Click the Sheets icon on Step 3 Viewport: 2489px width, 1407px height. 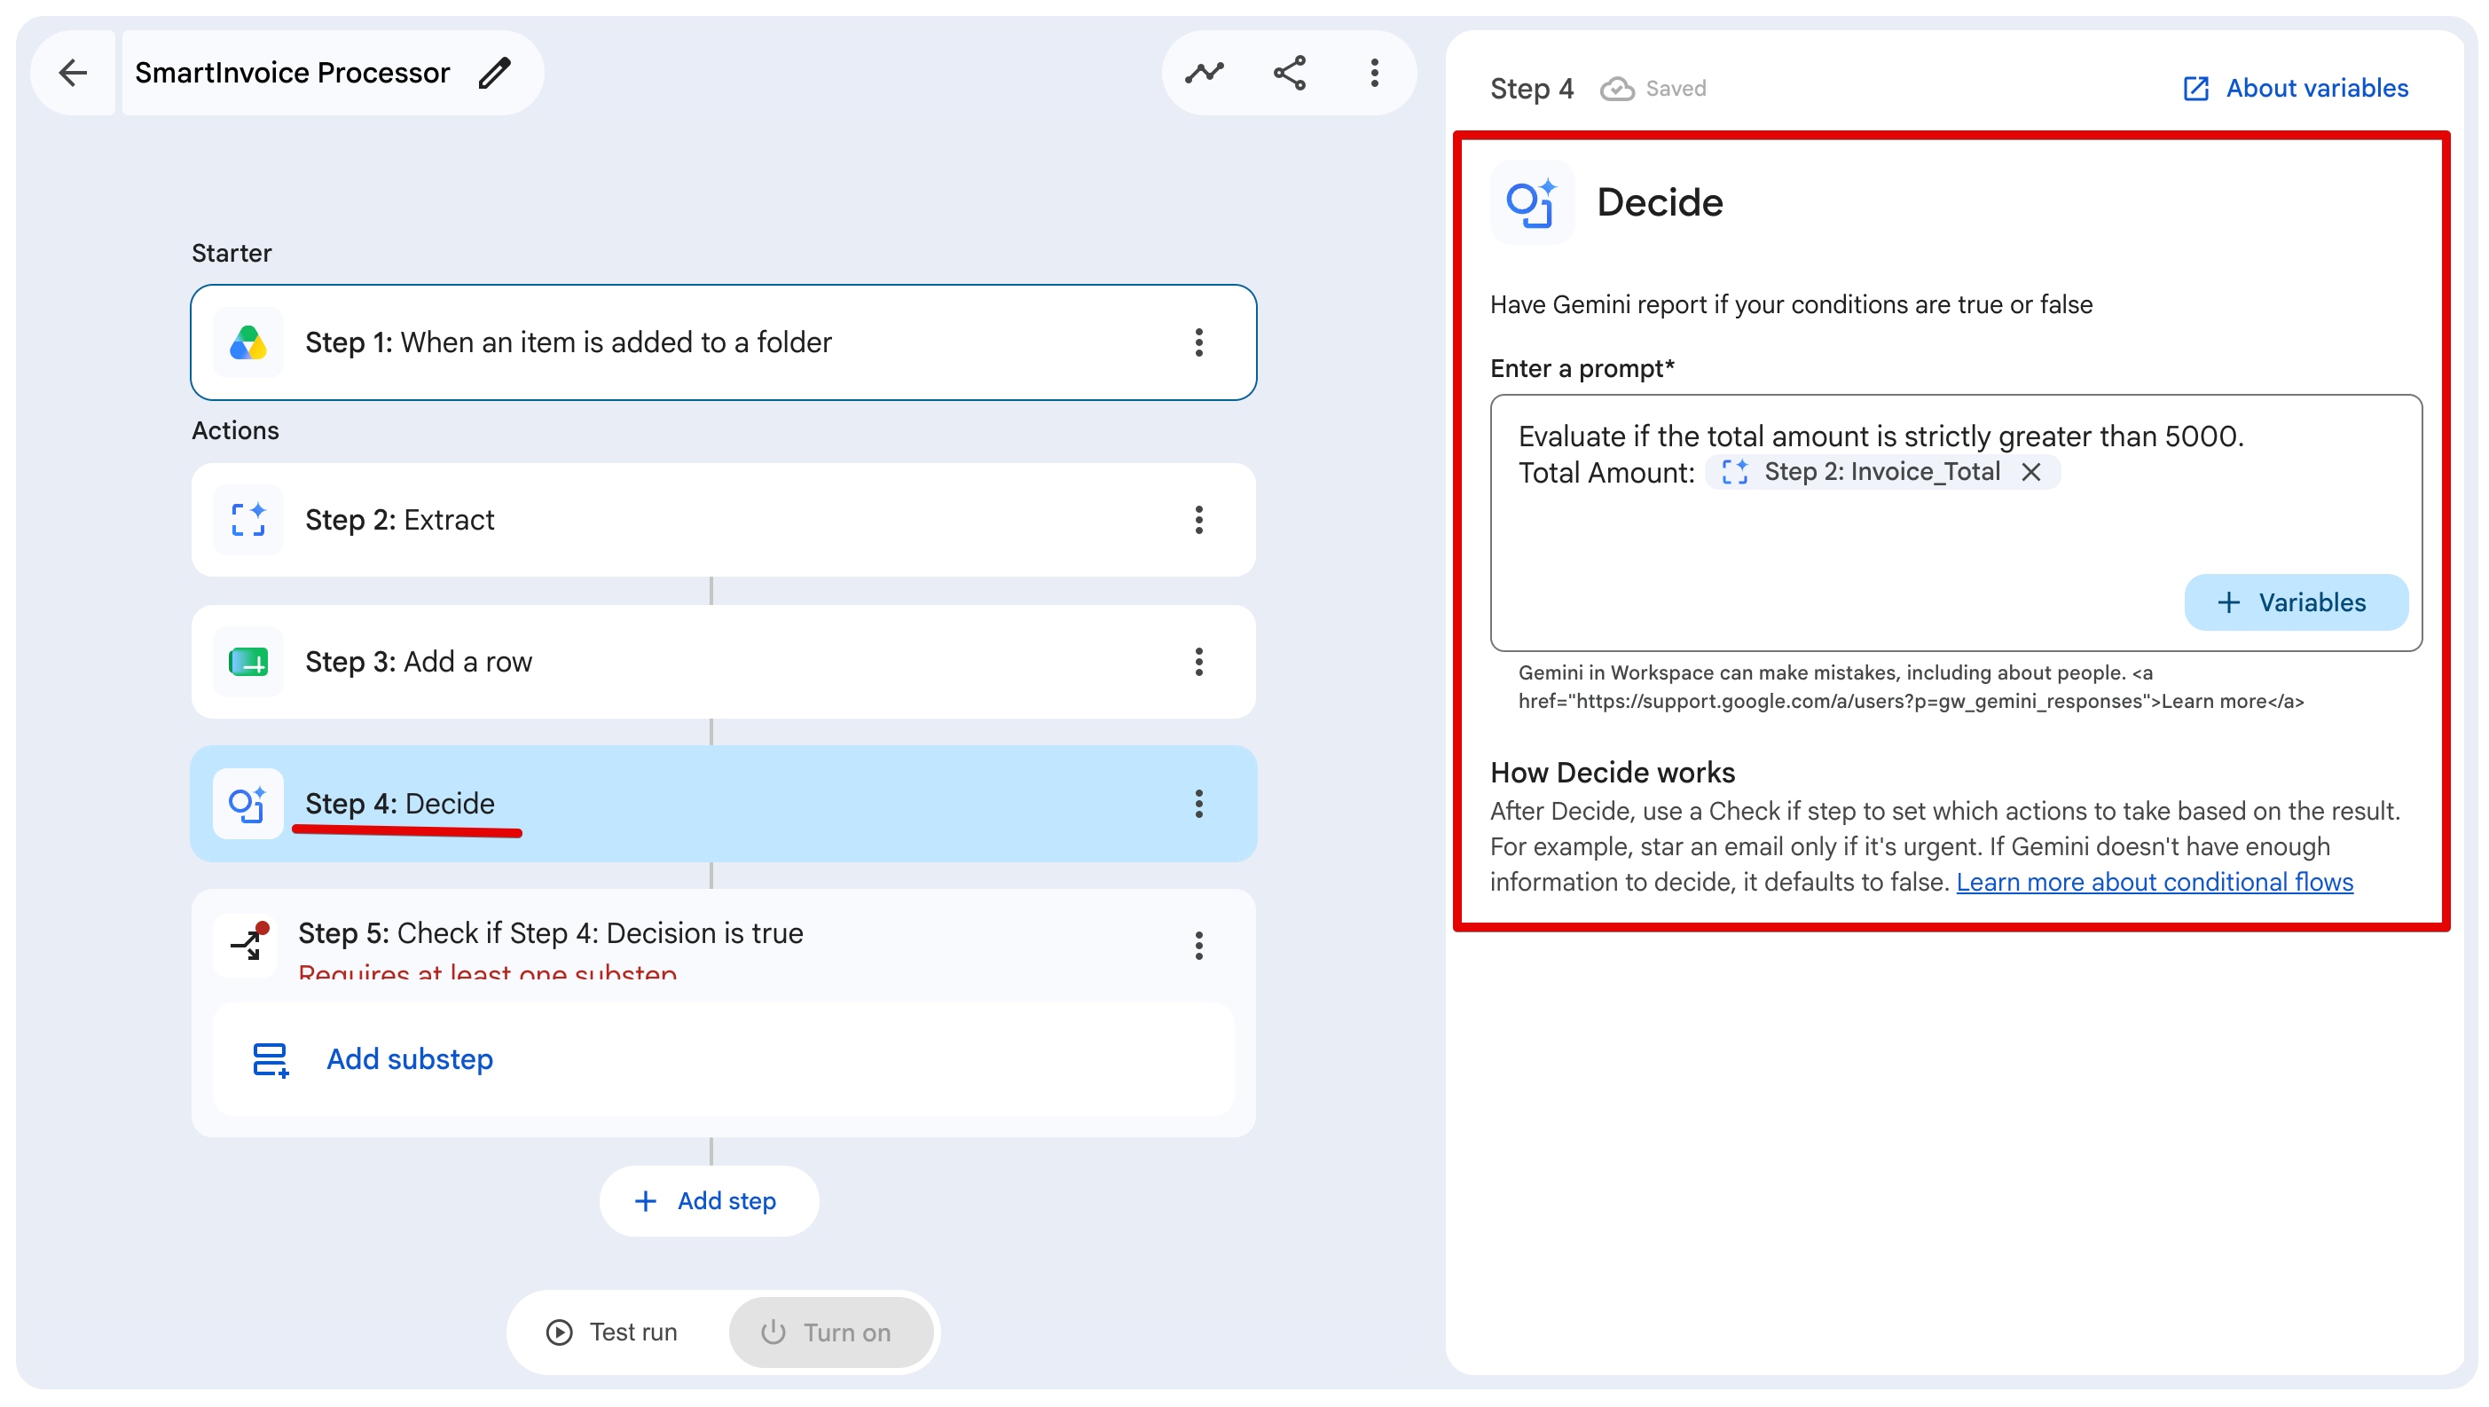tap(248, 662)
